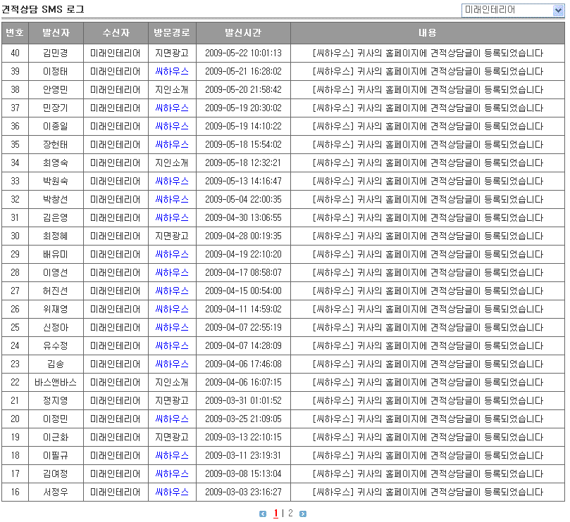
Task: Click the 번호 column header
Action: (15, 33)
